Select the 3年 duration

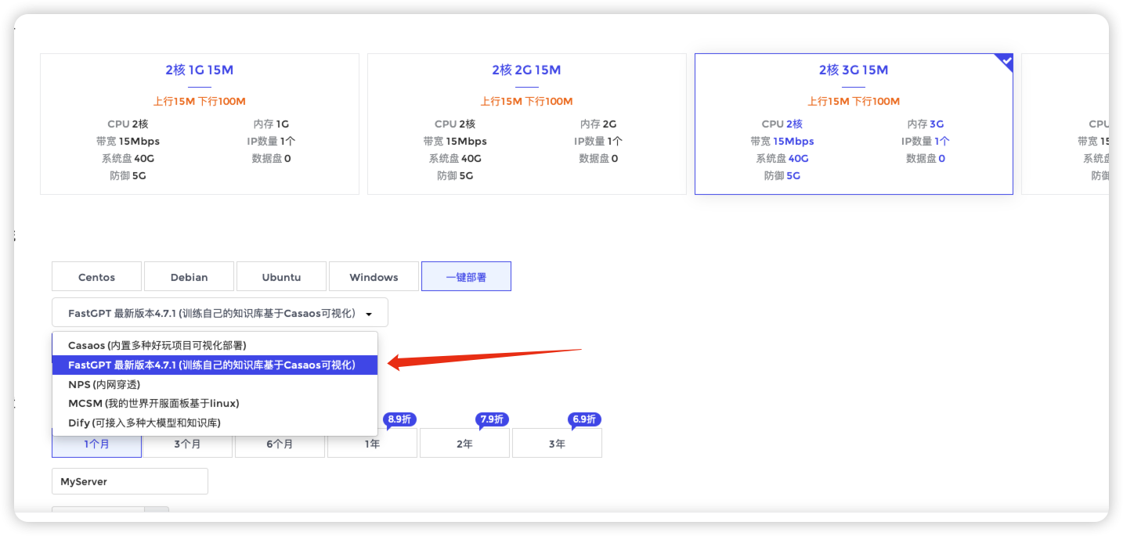point(557,444)
